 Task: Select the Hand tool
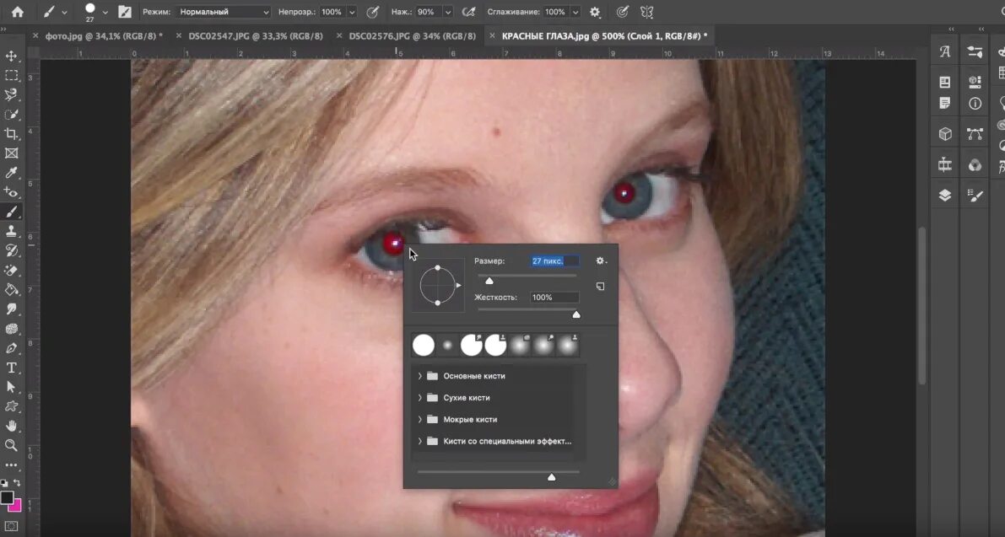pyautogui.click(x=12, y=426)
